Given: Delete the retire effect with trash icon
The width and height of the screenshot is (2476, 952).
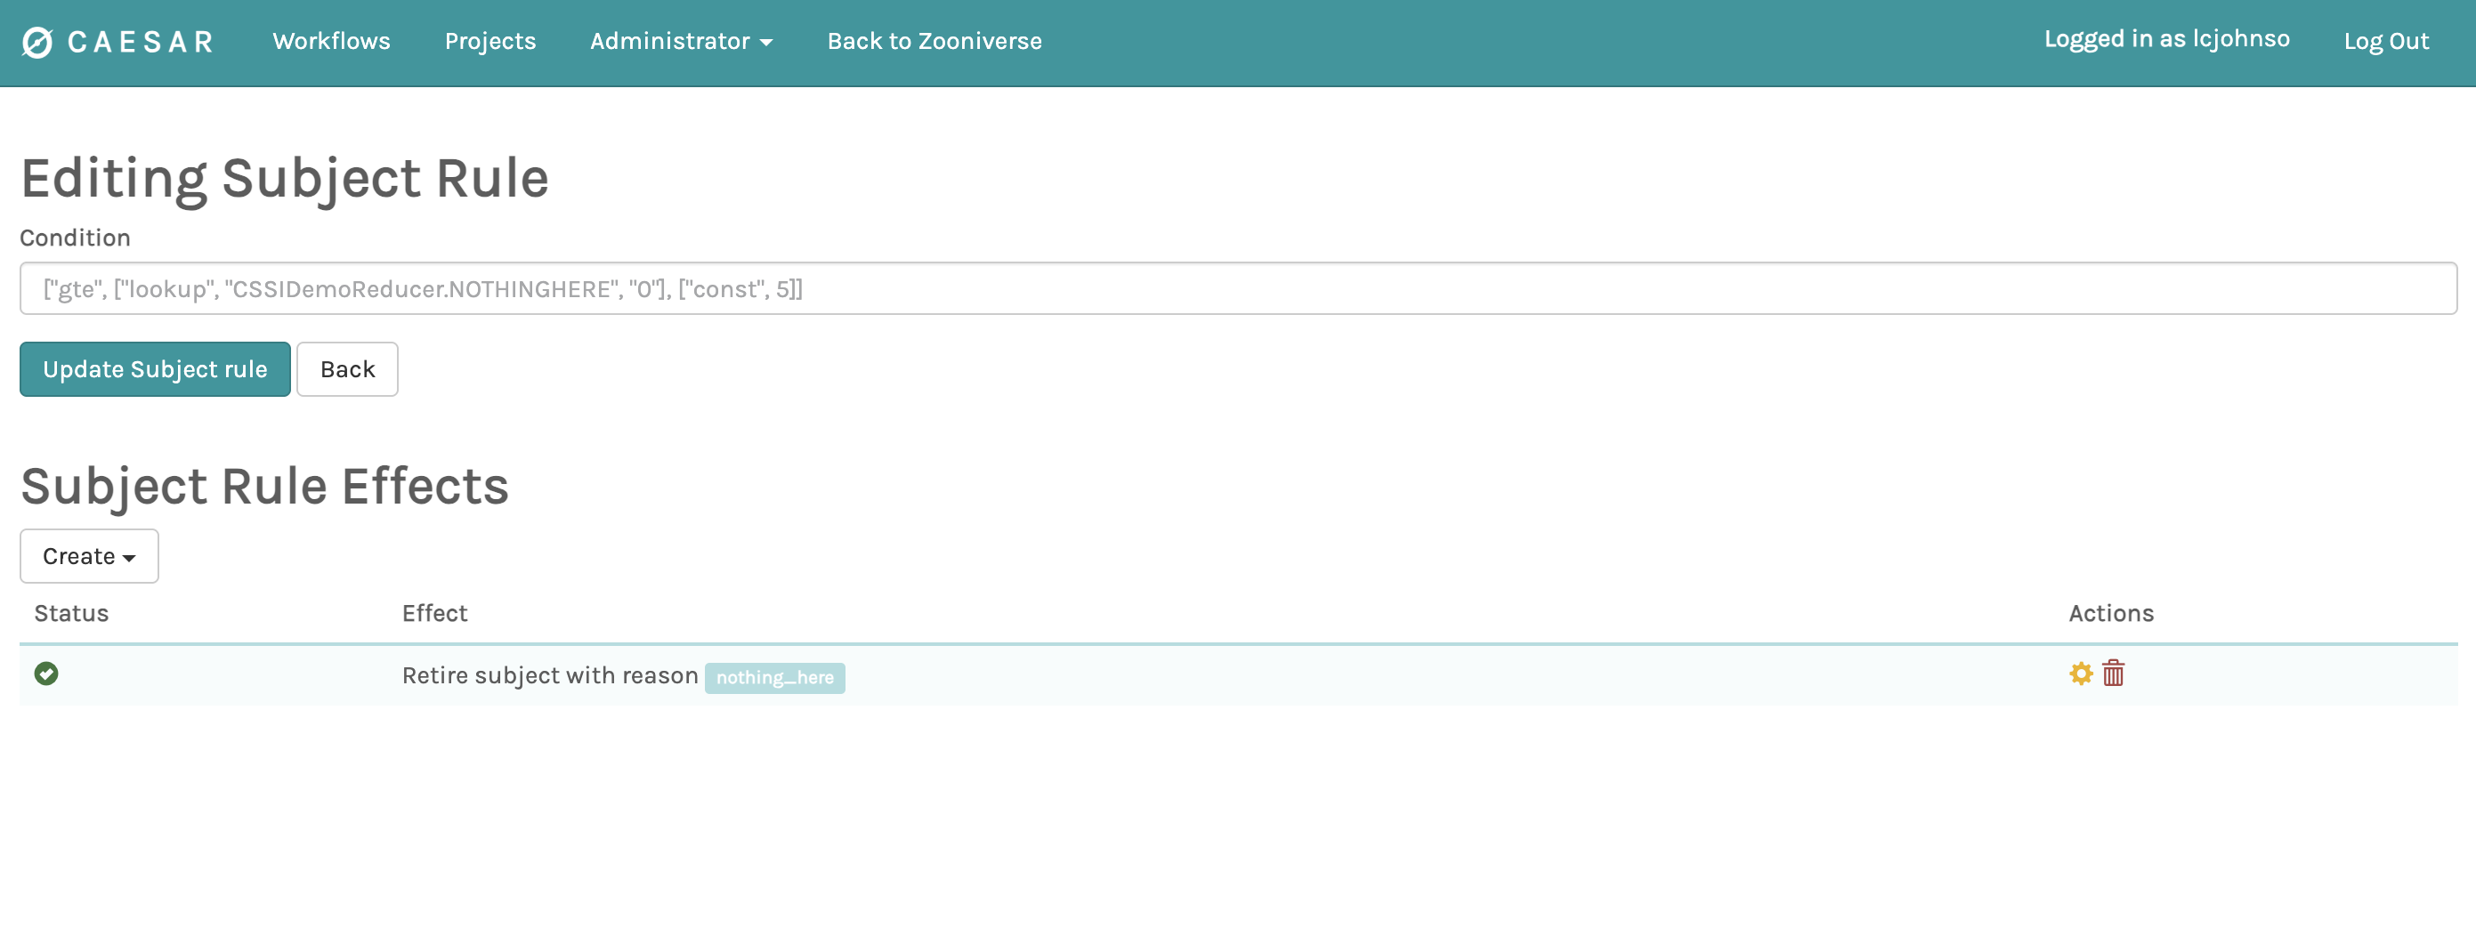Looking at the screenshot, I should click(2113, 674).
